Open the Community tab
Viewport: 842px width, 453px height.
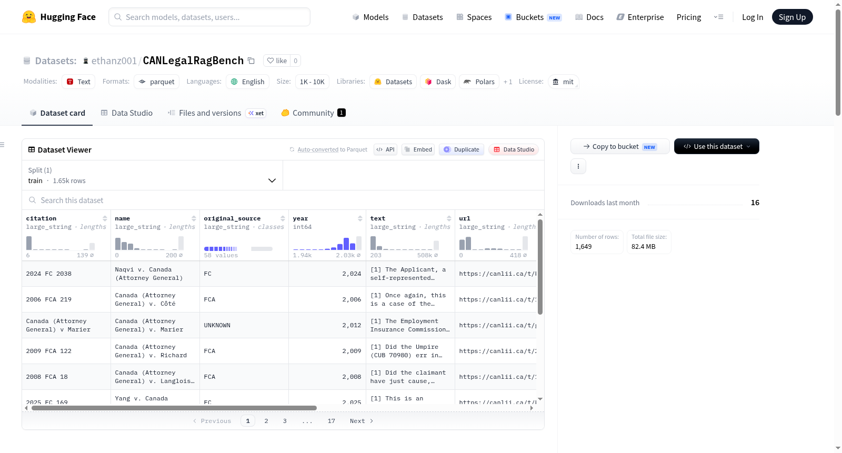tap(314, 113)
